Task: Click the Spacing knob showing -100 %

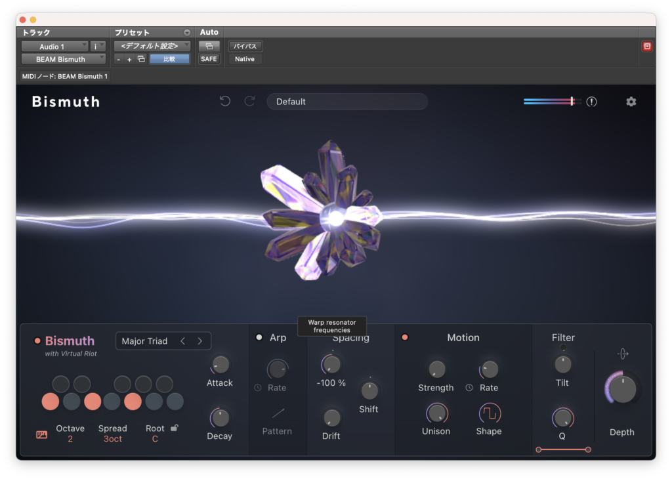Action: click(x=331, y=365)
